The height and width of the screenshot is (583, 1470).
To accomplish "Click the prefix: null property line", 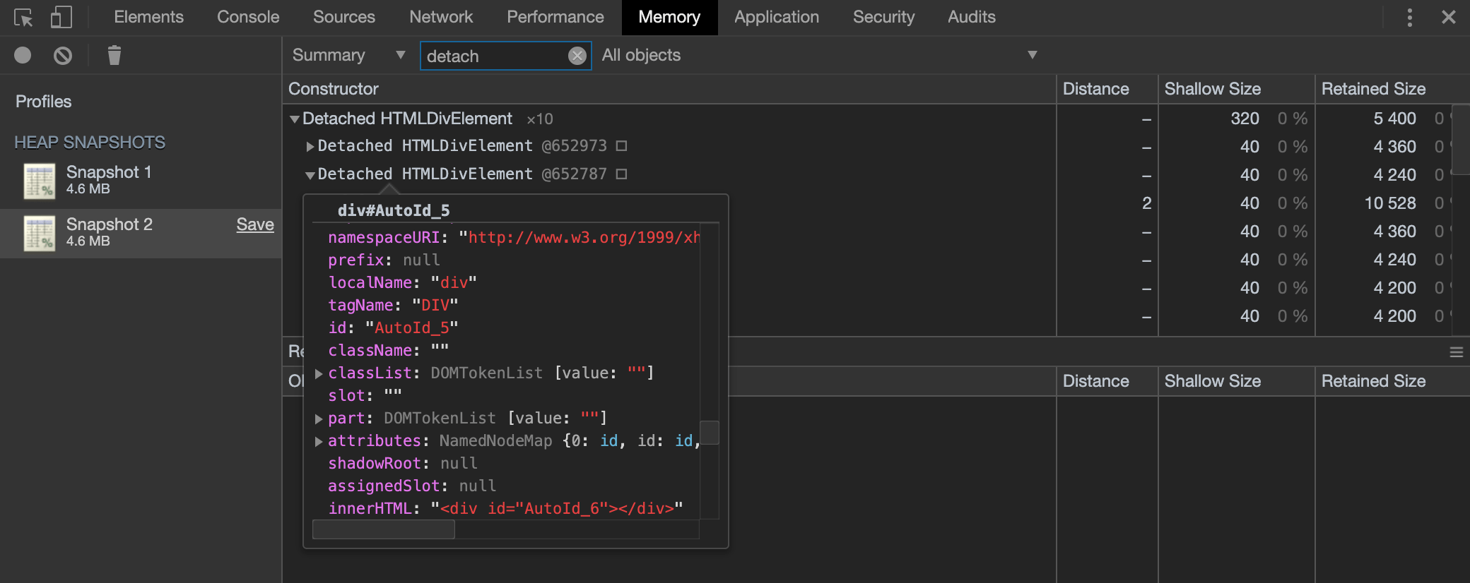I will pos(384,260).
